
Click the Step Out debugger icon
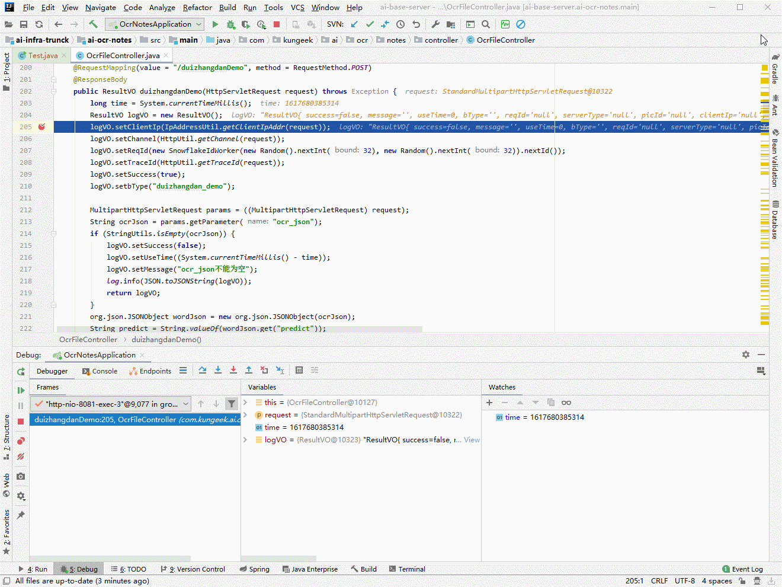(x=249, y=370)
